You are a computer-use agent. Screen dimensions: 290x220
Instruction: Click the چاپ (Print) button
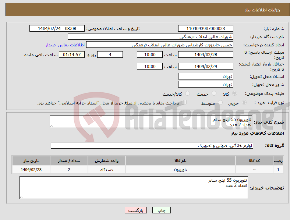[161, 210]
